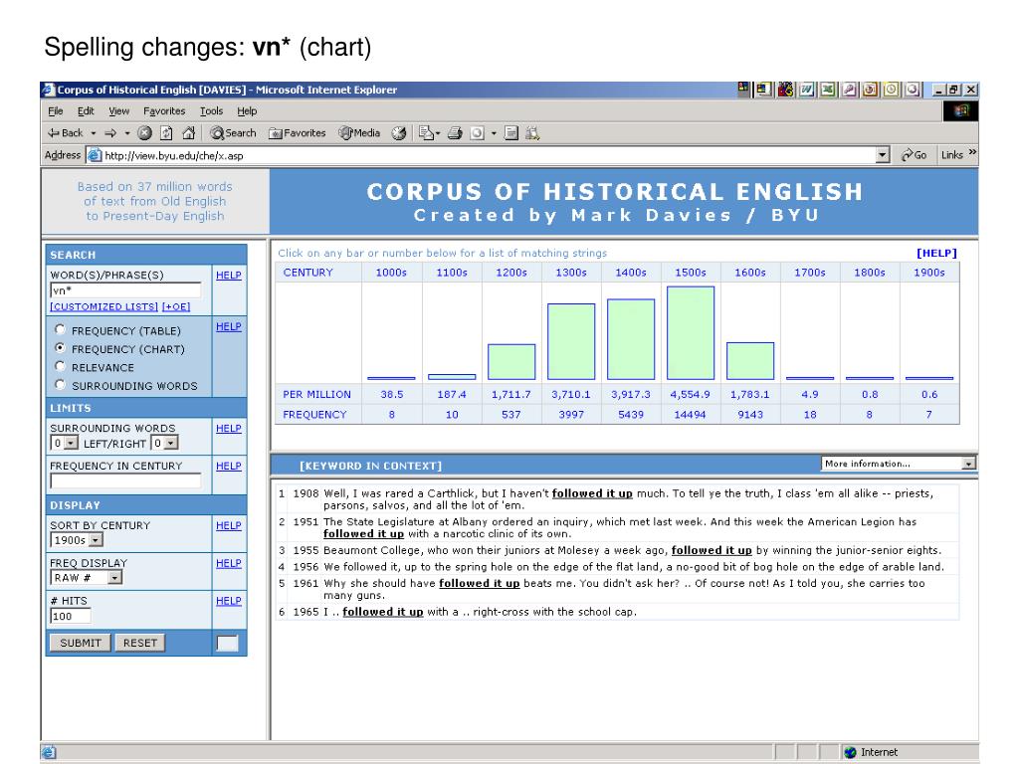
Task: Open the Edit menu
Action: pos(86,111)
